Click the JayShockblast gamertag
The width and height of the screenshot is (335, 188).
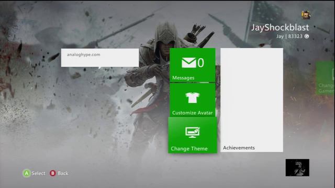(280, 27)
